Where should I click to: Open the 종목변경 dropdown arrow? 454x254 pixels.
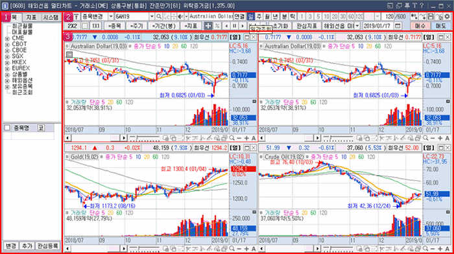coord(111,16)
